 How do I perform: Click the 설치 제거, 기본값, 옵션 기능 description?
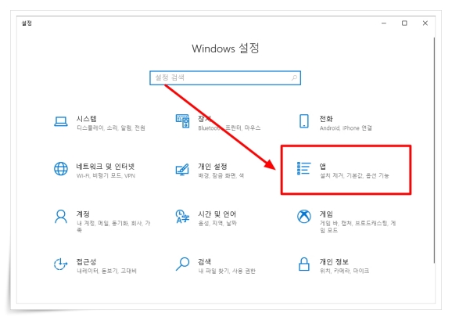click(354, 175)
